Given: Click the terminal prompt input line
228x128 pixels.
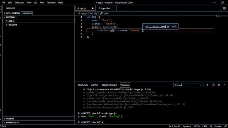Looking at the screenshot, I should [91, 122].
